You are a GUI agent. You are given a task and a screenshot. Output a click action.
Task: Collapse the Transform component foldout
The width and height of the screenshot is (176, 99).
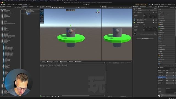coord(133,12)
